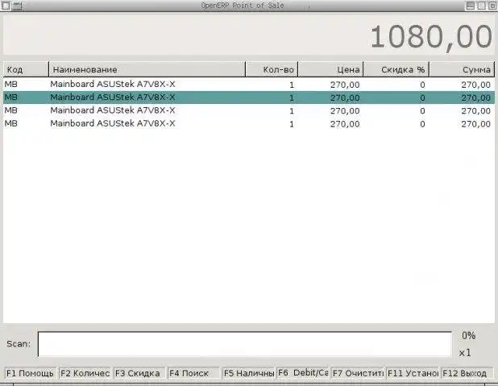Exit using the F12 Выход button
498x386 pixels.
(x=467, y=373)
